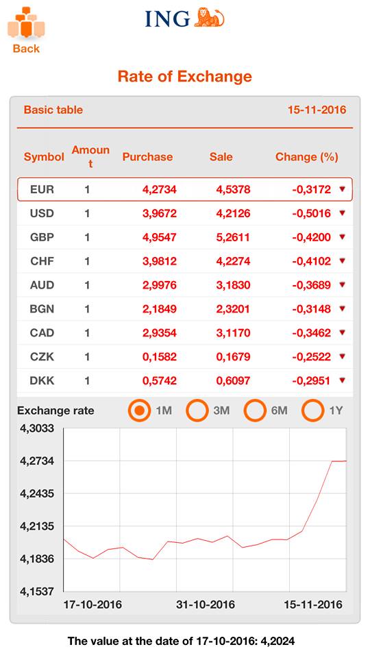Open the Basic table selector
This screenshot has width=370, height=658.
click(x=53, y=110)
